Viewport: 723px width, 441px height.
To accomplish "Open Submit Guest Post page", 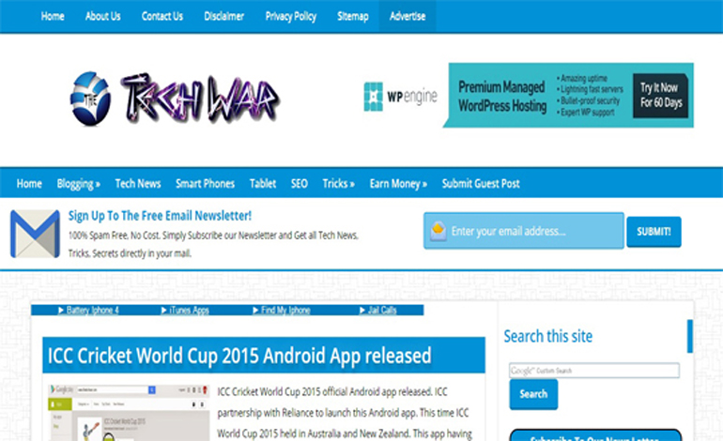I will [481, 183].
